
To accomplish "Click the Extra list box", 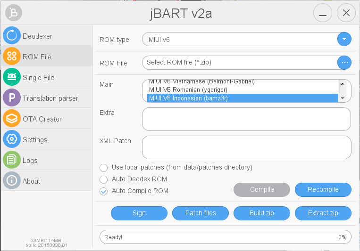I will tap(247, 119).
